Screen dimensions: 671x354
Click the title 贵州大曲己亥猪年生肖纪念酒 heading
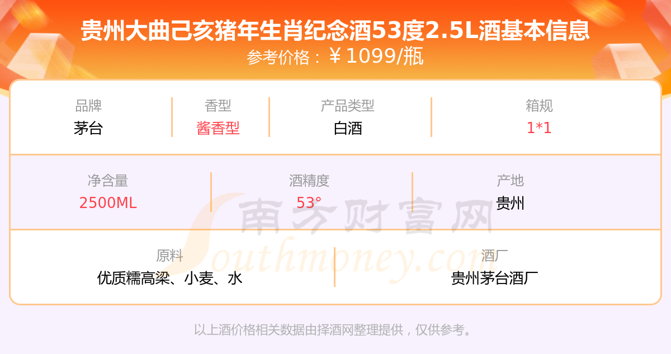pyautogui.click(x=335, y=30)
